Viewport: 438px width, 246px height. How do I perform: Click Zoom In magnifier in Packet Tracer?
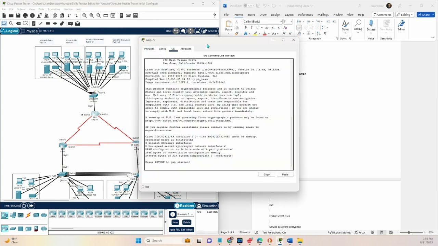click(84, 15)
